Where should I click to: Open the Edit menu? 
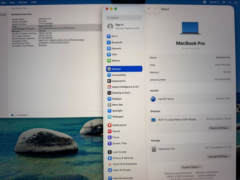click(3, 3)
